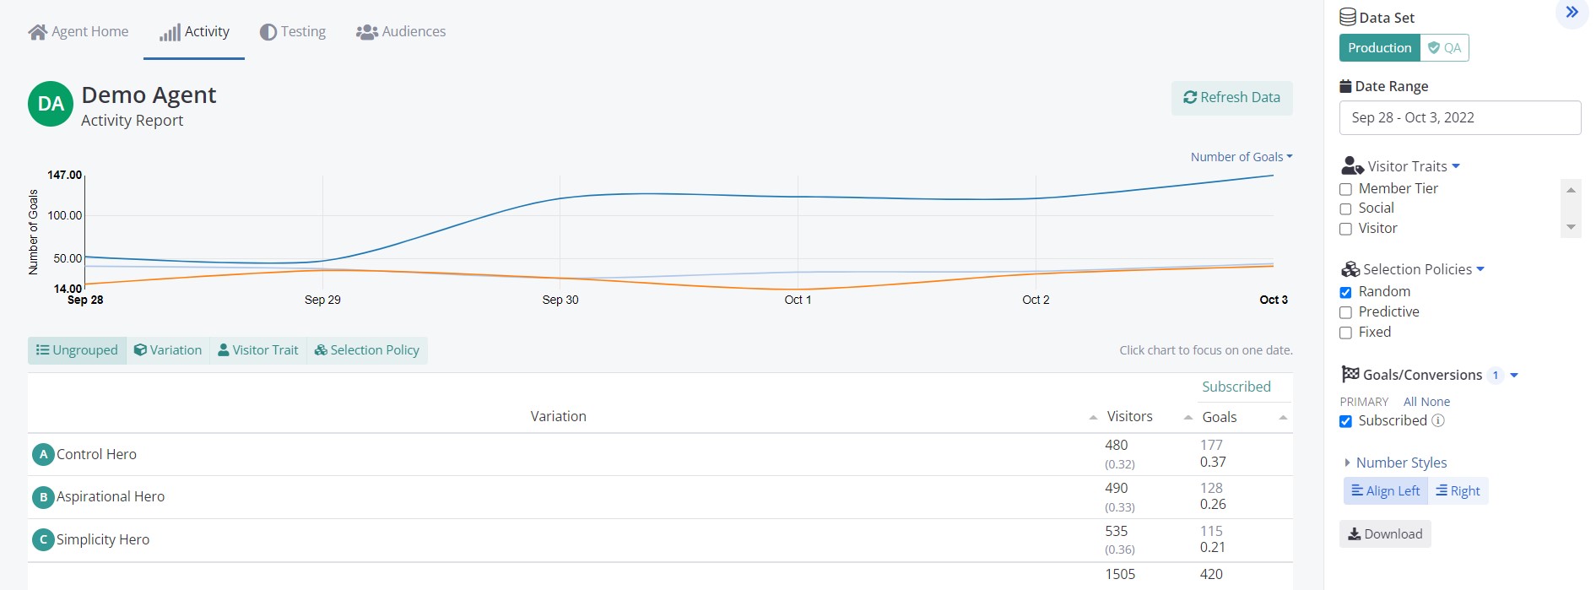Expand the Visitor Traits dropdown
1596x590 pixels.
click(x=1456, y=166)
